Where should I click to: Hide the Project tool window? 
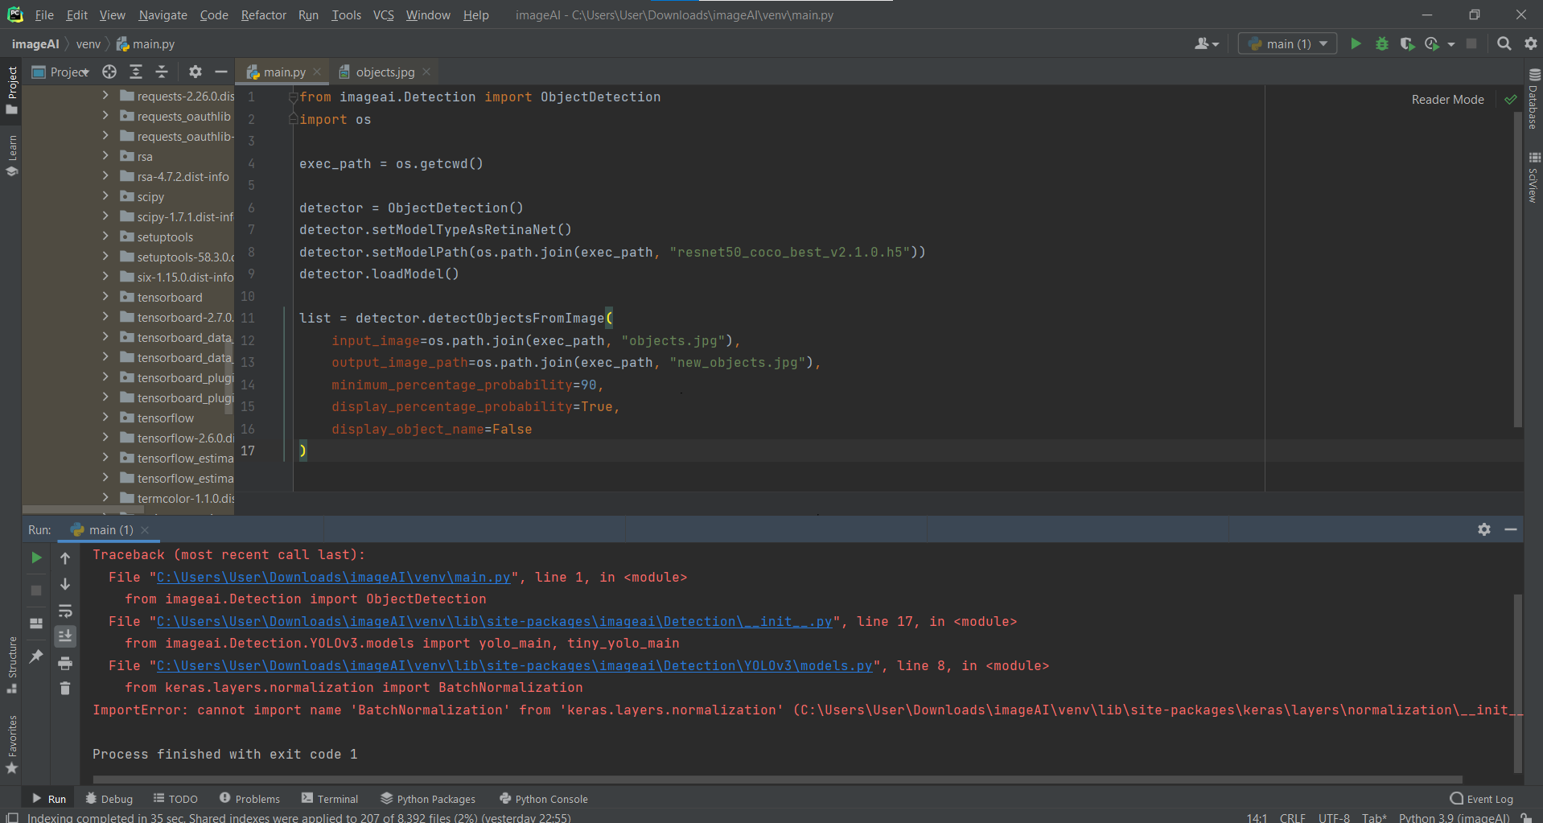pyautogui.click(x=221, y=72)
